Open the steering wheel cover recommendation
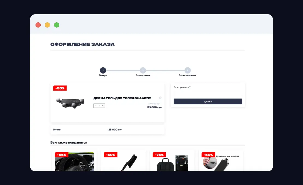This screenshot has width=303, height=185. 74,162
